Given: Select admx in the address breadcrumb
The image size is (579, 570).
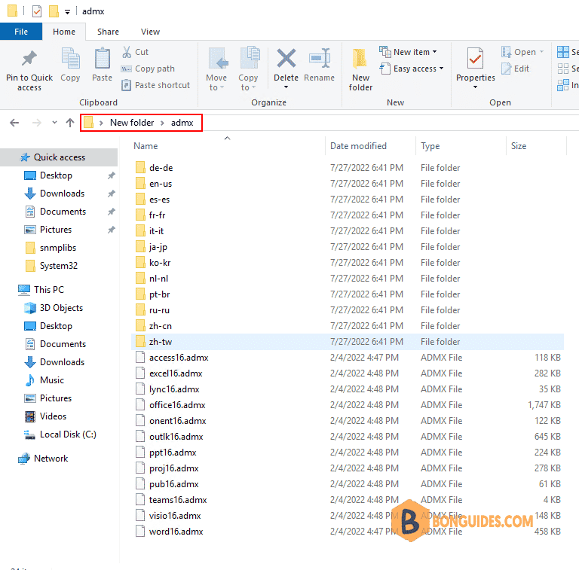Looking at the screenshot, I should tap(182, 123).
